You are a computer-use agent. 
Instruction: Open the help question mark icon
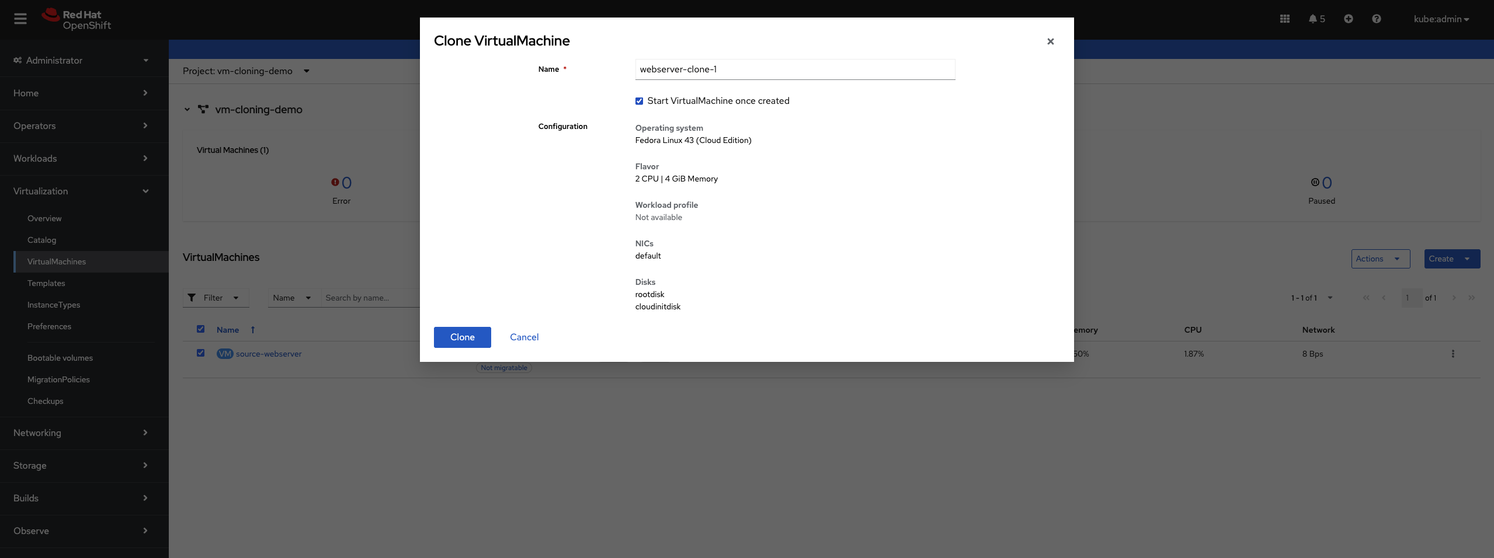coord(1377,19)
